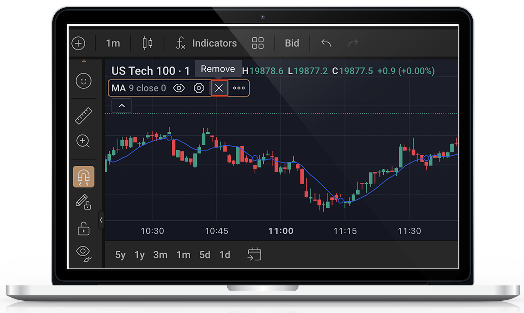Toggle lock all drawing tools

click(x=83, y=229)
